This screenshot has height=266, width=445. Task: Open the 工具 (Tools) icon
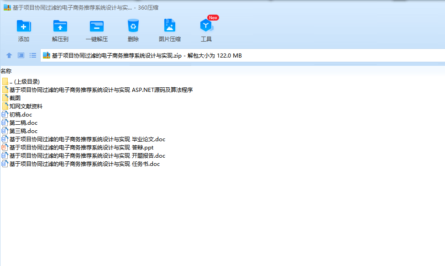tap(206, 26)
